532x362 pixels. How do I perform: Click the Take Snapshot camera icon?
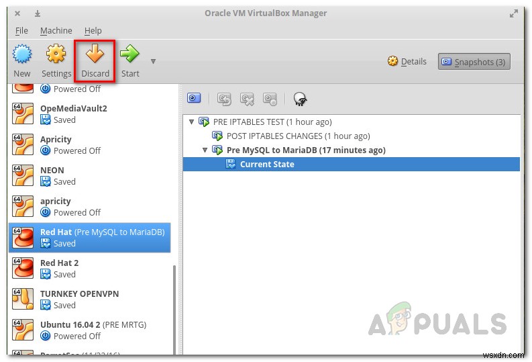pyautogui.click(x=194, y=99)
